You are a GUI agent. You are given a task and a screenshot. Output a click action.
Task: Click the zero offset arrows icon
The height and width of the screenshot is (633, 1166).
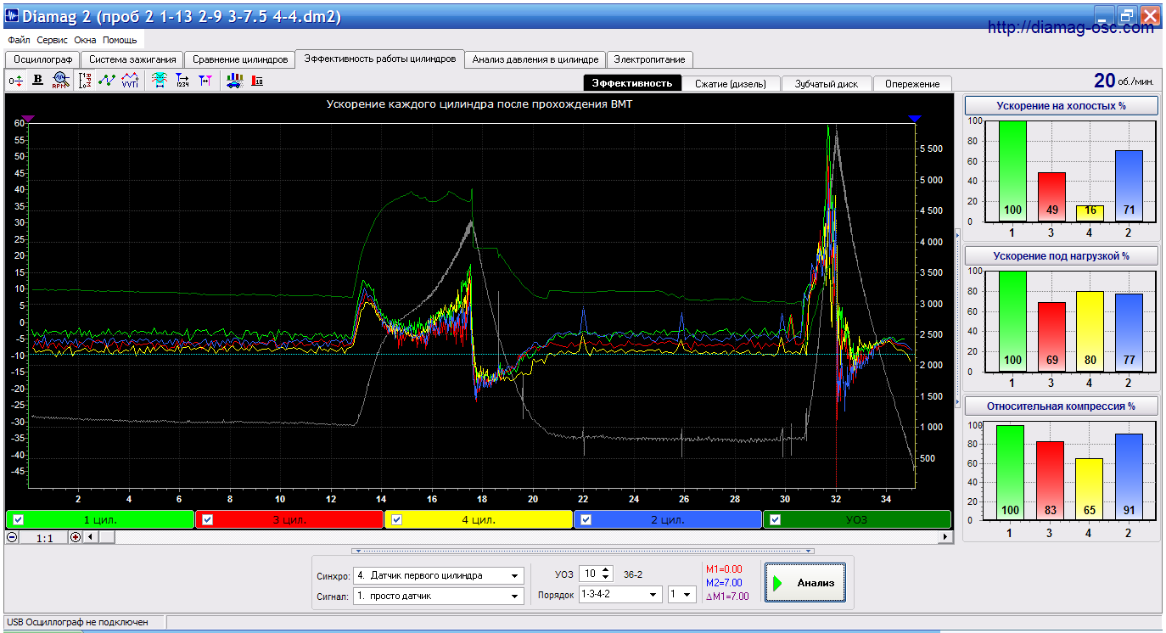tap(15, 81)
